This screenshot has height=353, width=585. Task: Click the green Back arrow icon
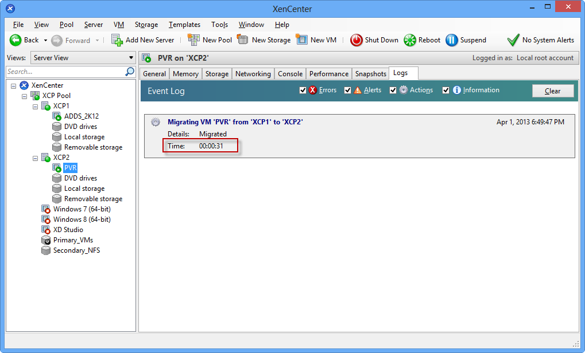click(x=16, y=40)
